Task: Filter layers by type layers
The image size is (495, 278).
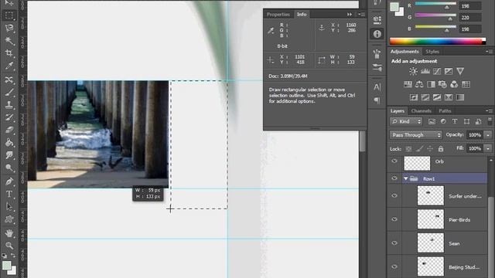Action: pos(455,121)
